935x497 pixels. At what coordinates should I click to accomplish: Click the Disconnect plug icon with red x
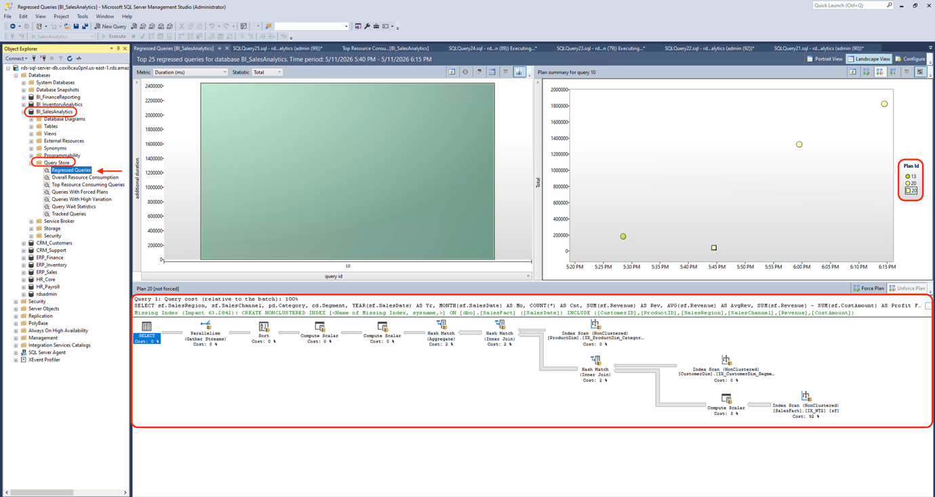click(43, 58)
